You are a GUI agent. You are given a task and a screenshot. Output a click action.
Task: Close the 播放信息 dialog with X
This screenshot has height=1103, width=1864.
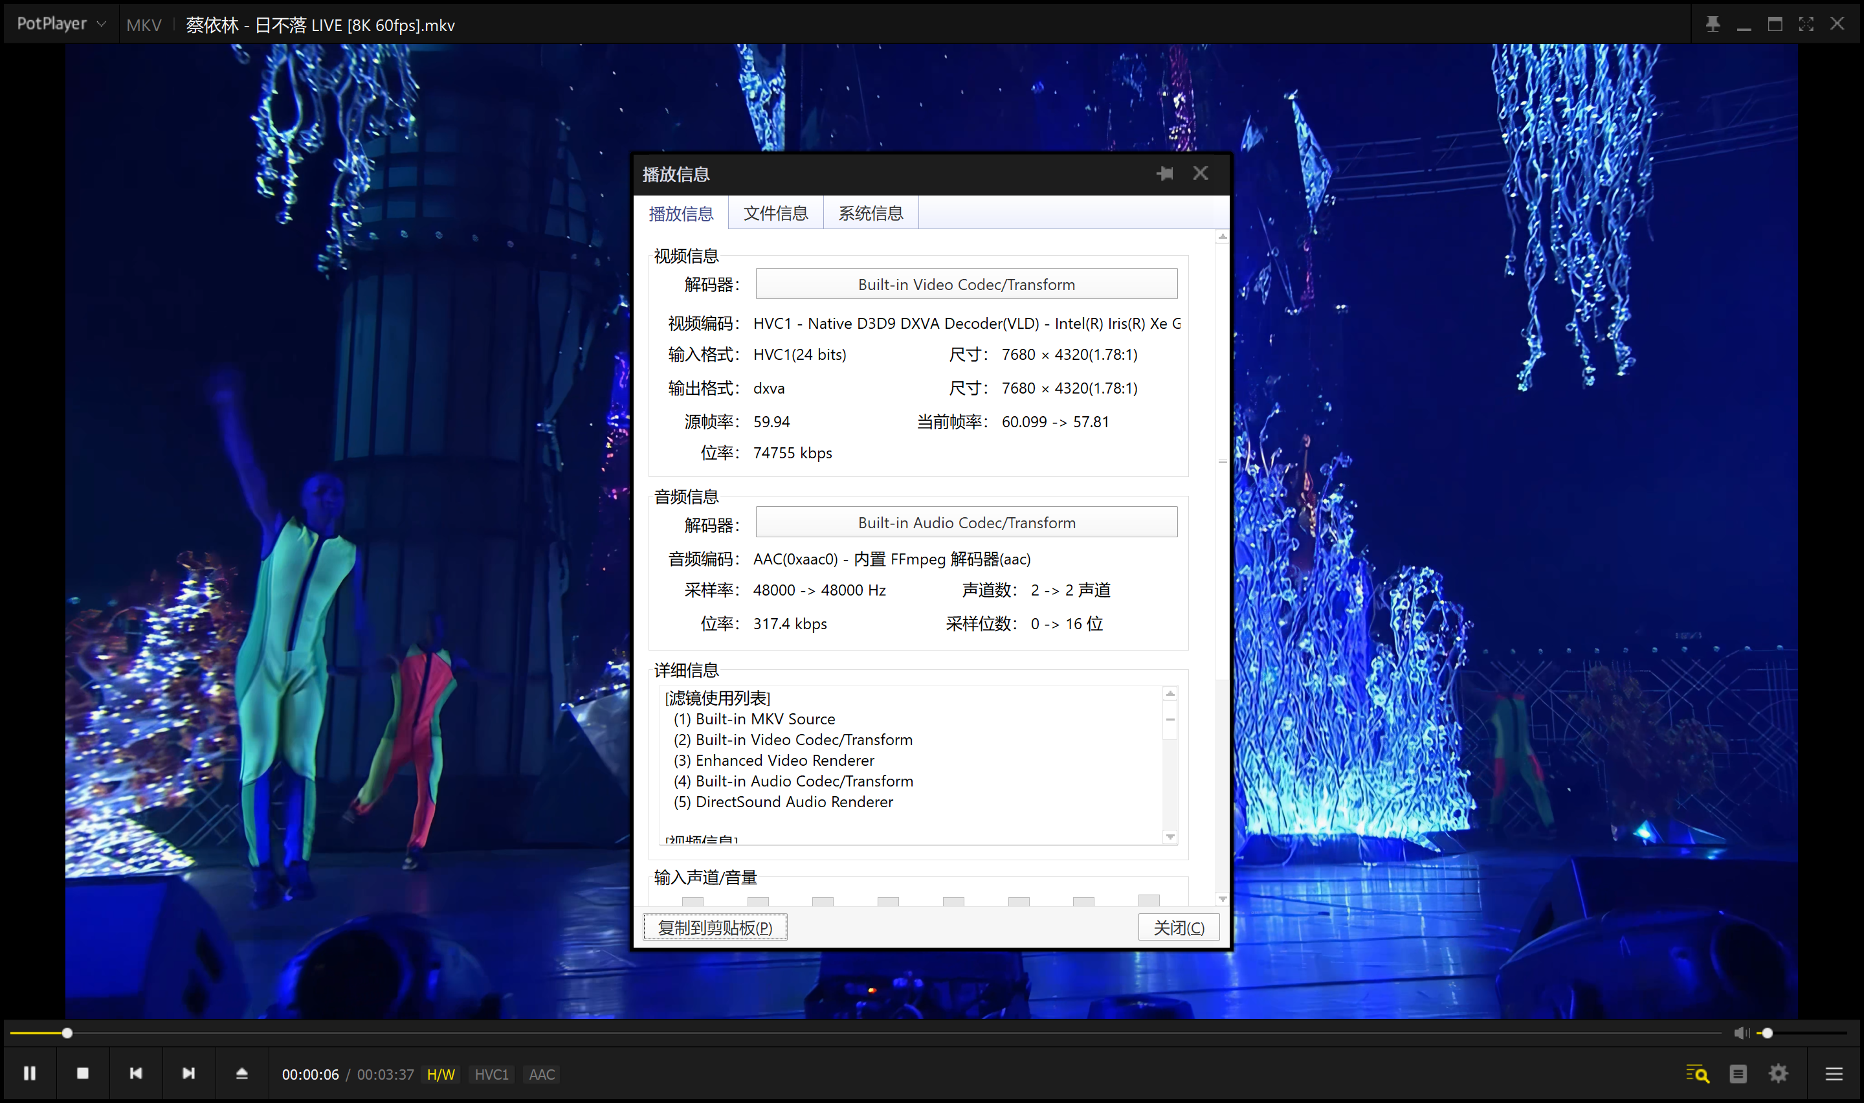[x=1201, y=173]
